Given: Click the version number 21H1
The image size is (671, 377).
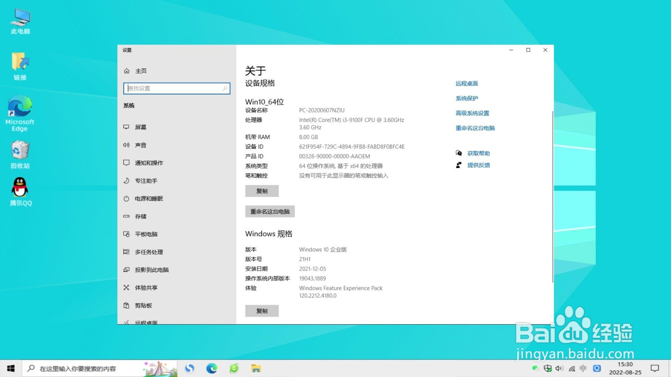Looking at the screenshot, I should [x=305, y=259].
